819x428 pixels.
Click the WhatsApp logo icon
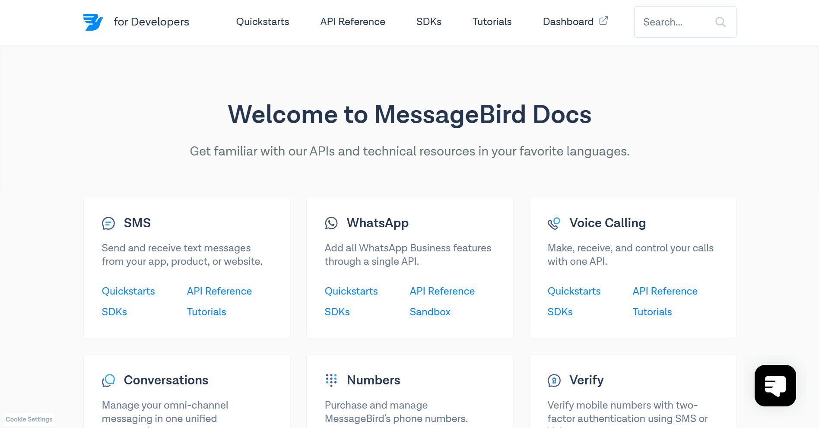[331, 223]
